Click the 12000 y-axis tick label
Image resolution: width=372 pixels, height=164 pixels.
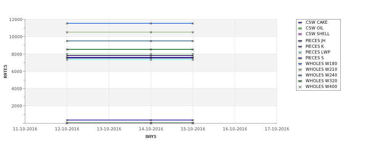tap(16, 19)
